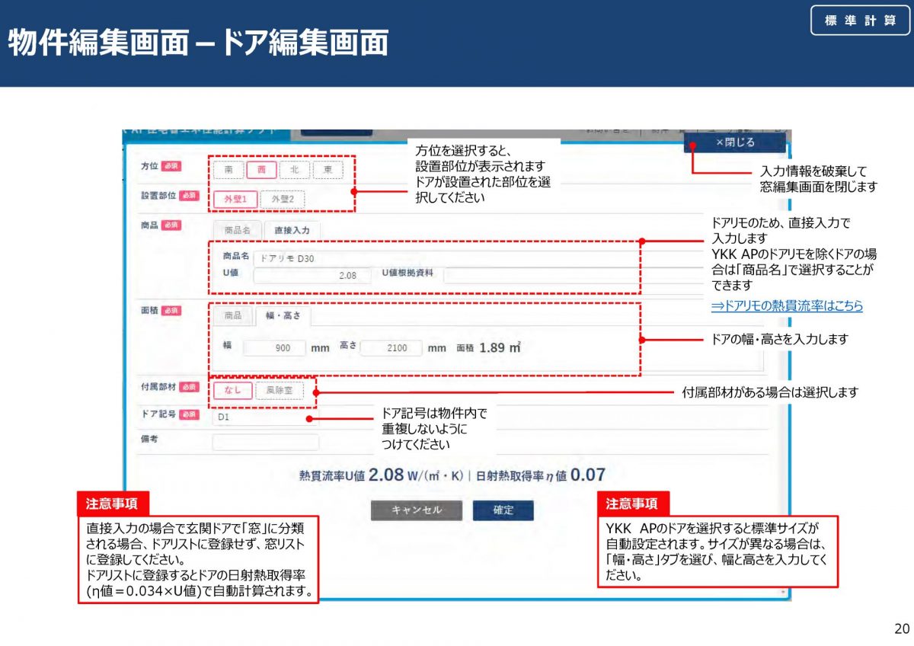Switch to the 商品名 tab

pos(237,230)
